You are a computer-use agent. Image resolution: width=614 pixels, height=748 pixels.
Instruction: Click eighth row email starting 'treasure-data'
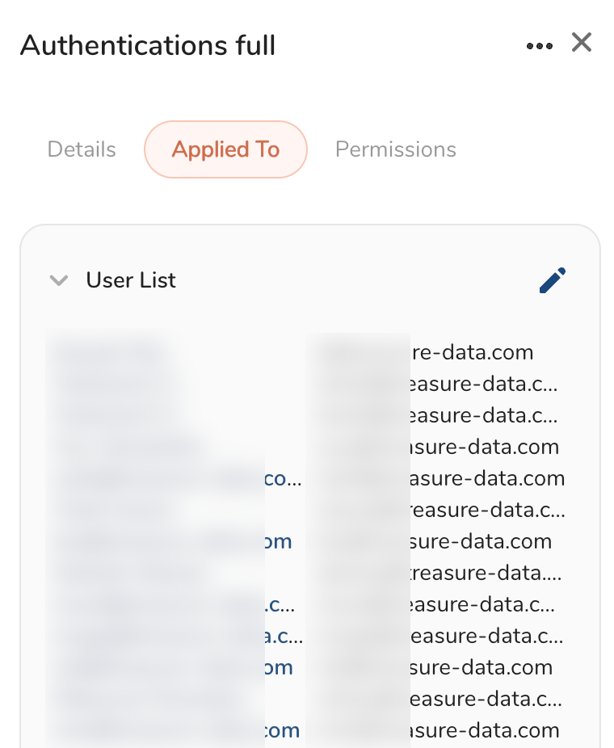coord(483,573)
